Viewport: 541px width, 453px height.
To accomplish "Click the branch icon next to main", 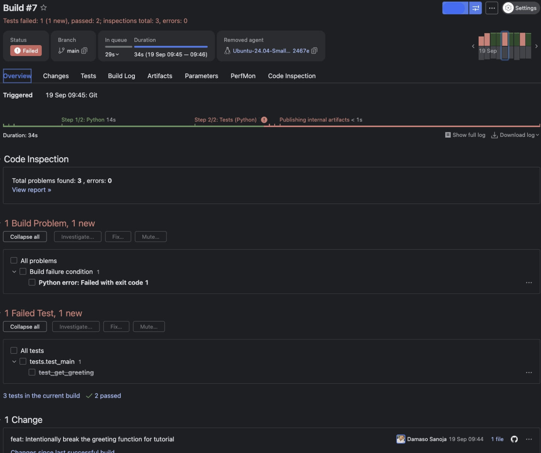I will (62, 51).
